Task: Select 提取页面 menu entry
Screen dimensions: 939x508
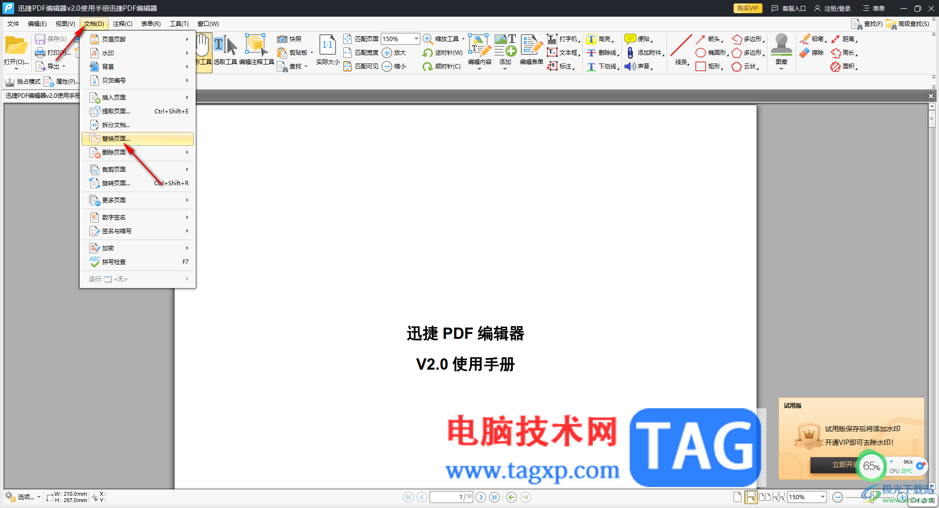Action: [x=137, y=111]
